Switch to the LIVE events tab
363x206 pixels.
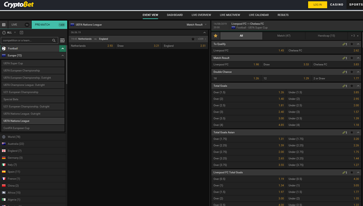(19, 25)
